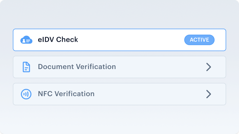Choose the NFC Verification option card
Screen dimensions: 239x134
(119, 94)
